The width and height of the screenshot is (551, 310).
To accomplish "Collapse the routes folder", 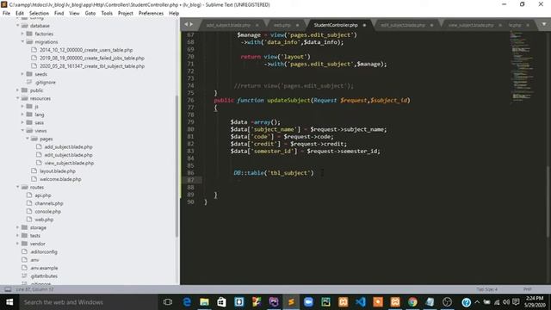I will 17,188.
